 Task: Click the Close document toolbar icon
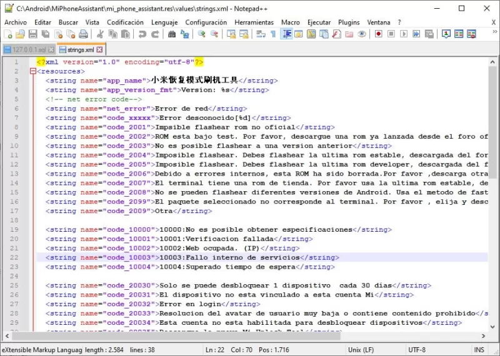pos(58,34)
